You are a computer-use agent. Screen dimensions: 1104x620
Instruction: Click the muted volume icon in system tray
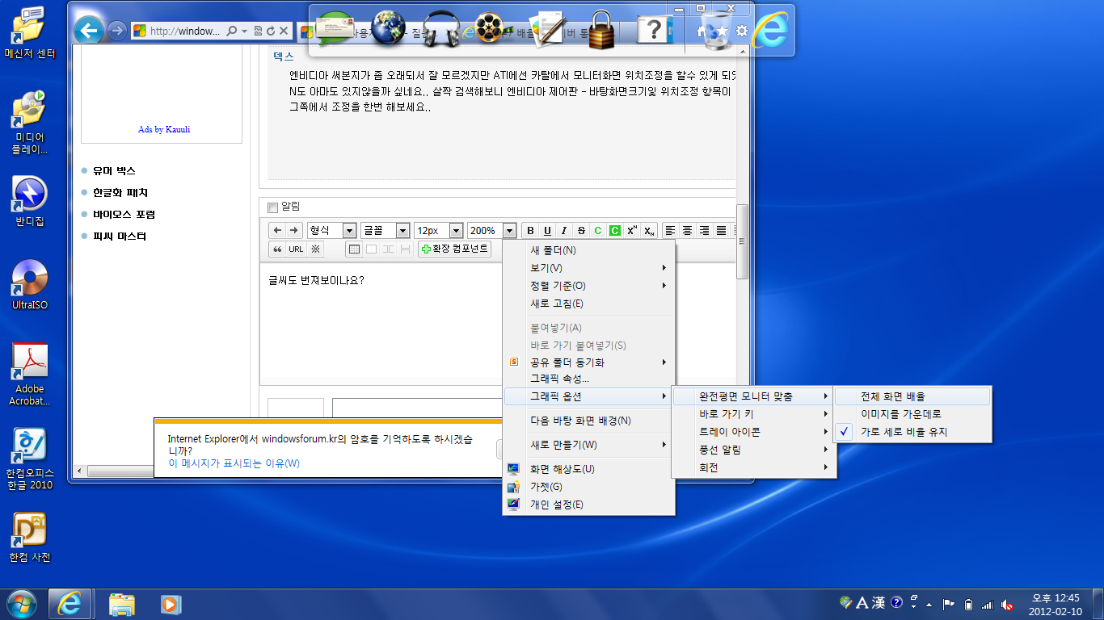tap(1007, 604)
